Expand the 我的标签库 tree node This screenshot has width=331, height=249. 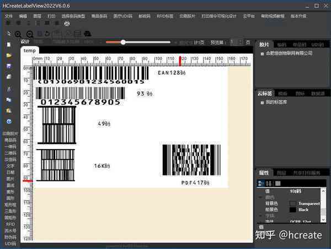[262, 103]
